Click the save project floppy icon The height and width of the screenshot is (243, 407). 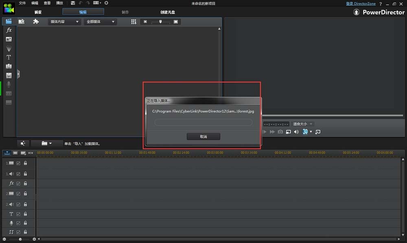pos(72,3)
